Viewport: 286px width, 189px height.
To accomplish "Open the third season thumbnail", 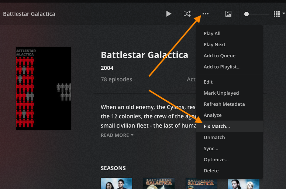I will (201, 184).
